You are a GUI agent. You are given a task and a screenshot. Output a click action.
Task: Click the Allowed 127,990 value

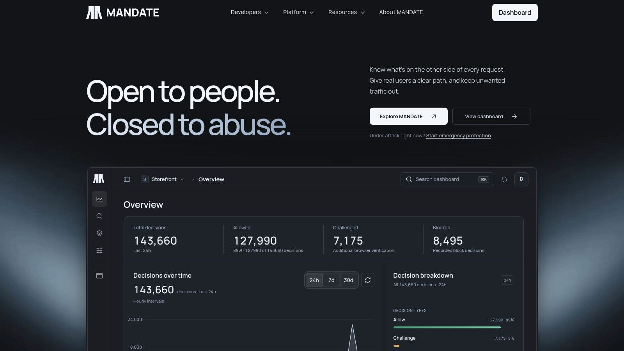(255, 241)
